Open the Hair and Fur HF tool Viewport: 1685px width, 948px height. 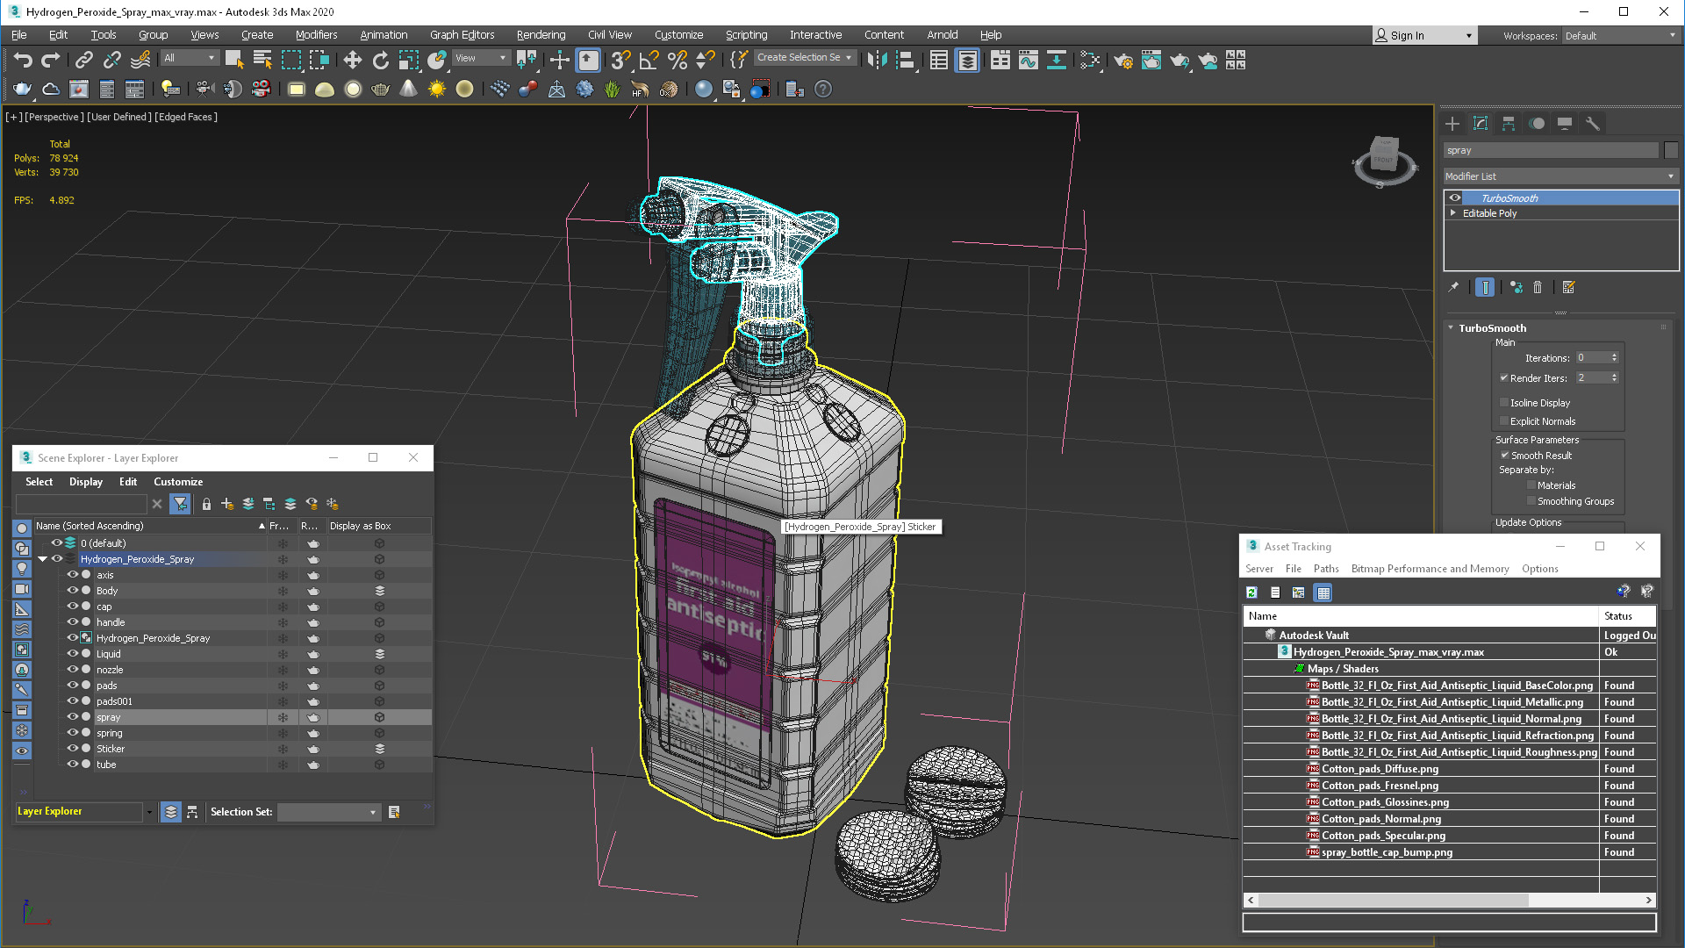tap(640, 89)
